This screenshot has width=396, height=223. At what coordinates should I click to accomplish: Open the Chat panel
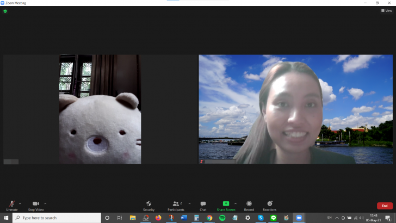(203, 206)
